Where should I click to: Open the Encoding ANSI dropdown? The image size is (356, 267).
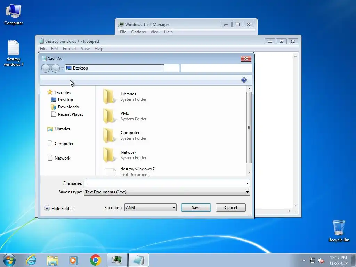(150, 208)
